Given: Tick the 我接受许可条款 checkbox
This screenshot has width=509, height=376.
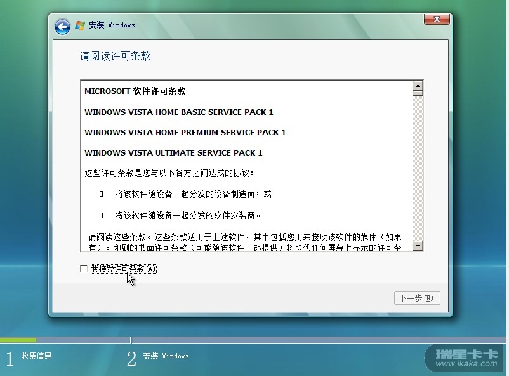Looking at the screenshot, I should [84, 269].
